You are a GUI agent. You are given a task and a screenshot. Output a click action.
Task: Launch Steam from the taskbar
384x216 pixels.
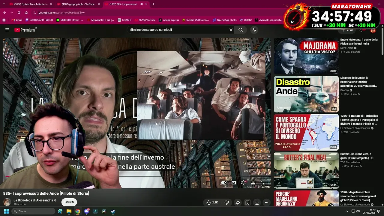(113, 211)
